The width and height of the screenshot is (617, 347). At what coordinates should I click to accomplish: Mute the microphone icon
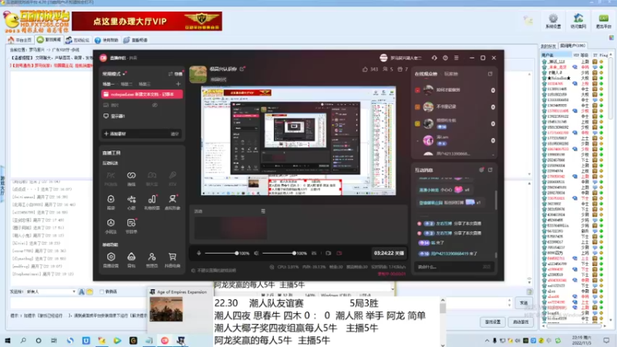click(x=199, y=254)
